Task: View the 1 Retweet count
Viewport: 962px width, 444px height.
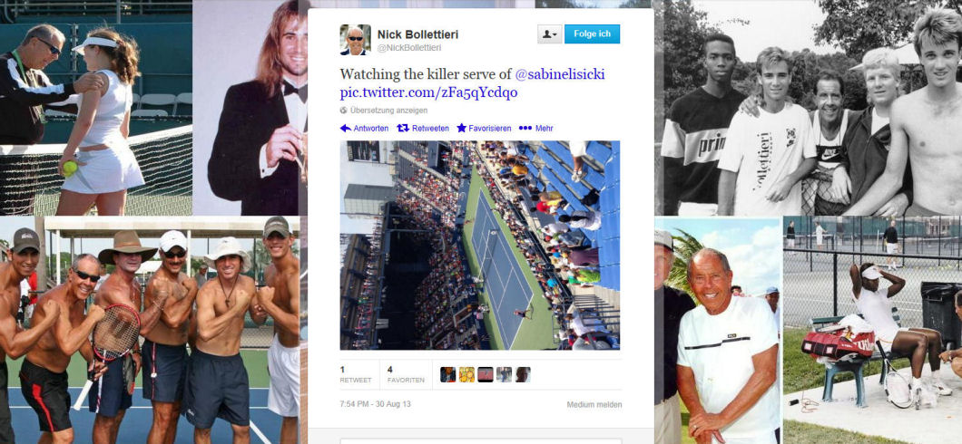Action: (356, 375)
